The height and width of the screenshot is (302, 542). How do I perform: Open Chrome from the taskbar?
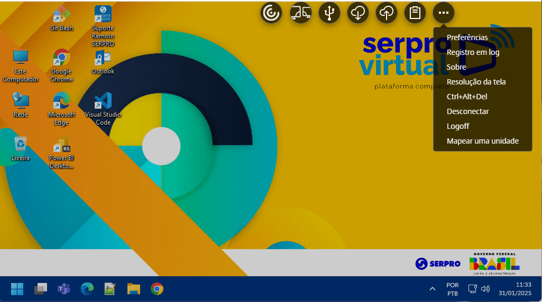tap(157, 289)
